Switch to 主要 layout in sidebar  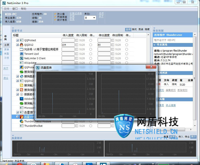point(7,45)
